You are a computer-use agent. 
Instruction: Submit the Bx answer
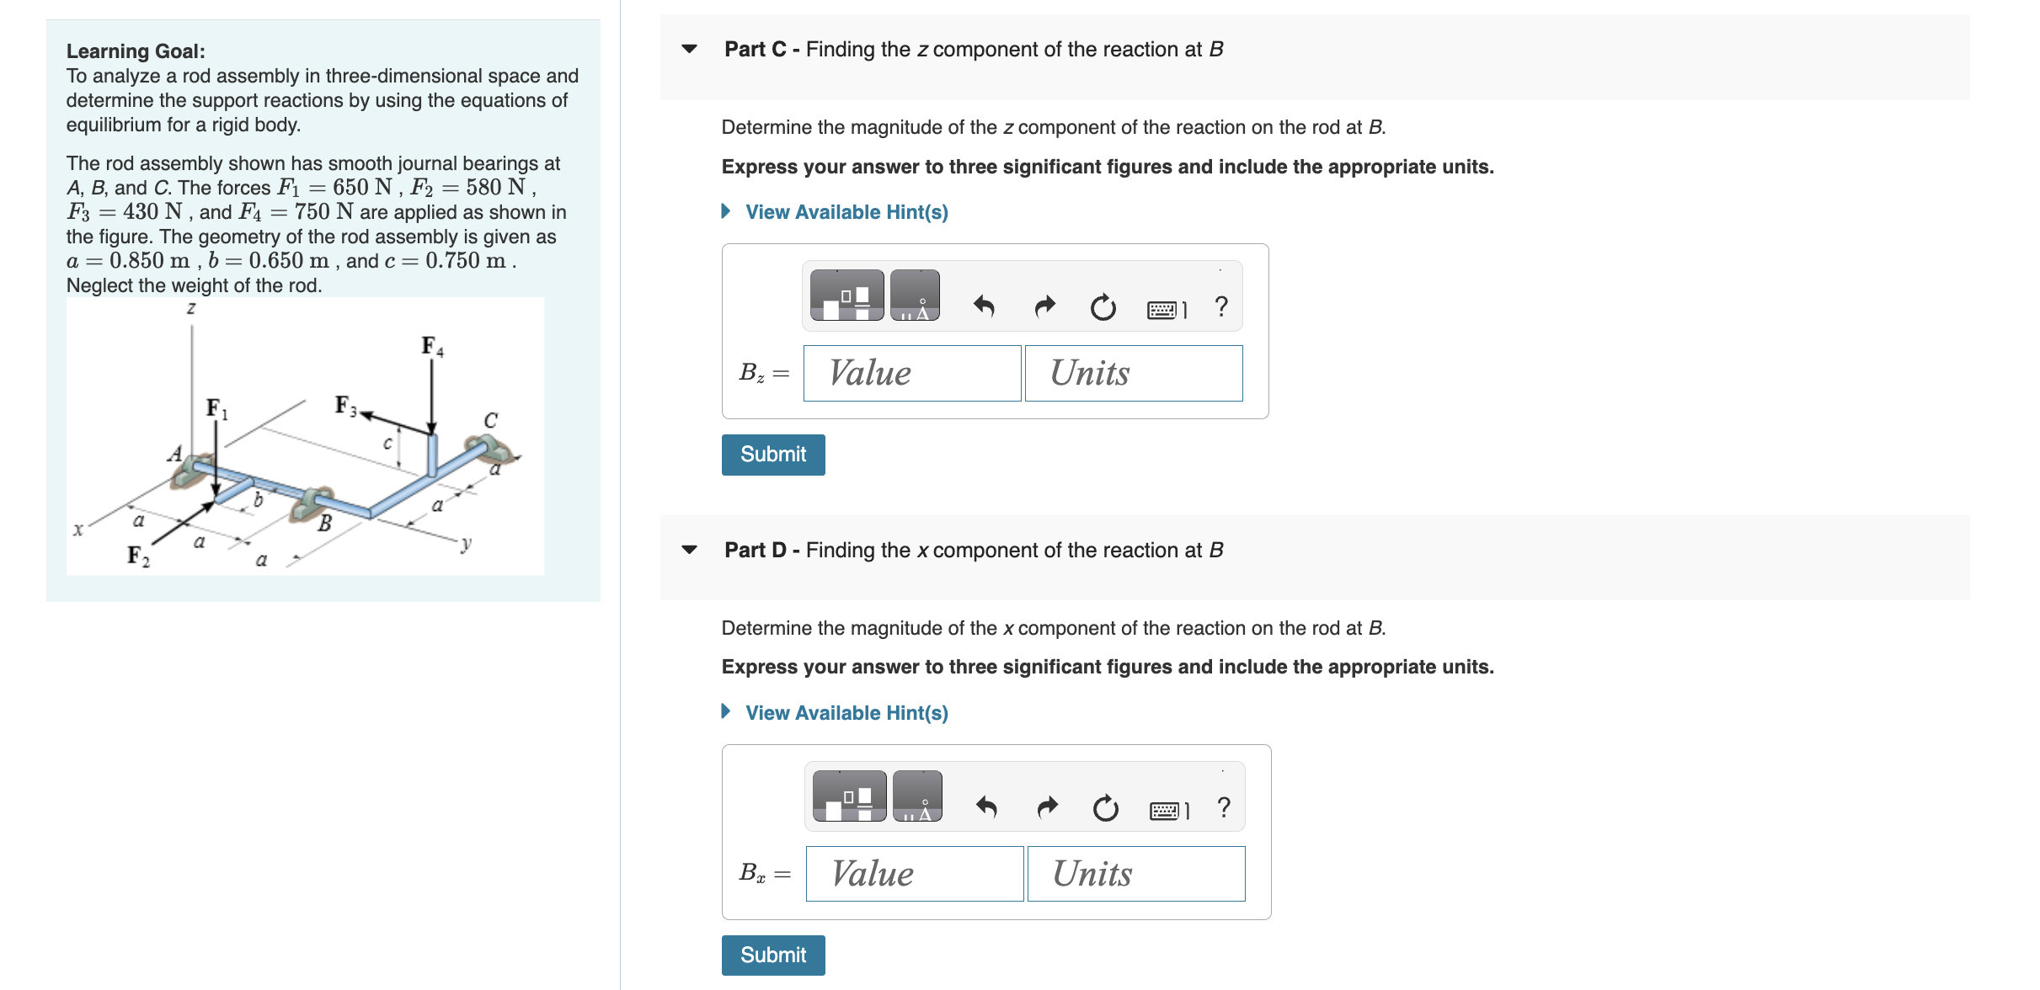[772, 955]
